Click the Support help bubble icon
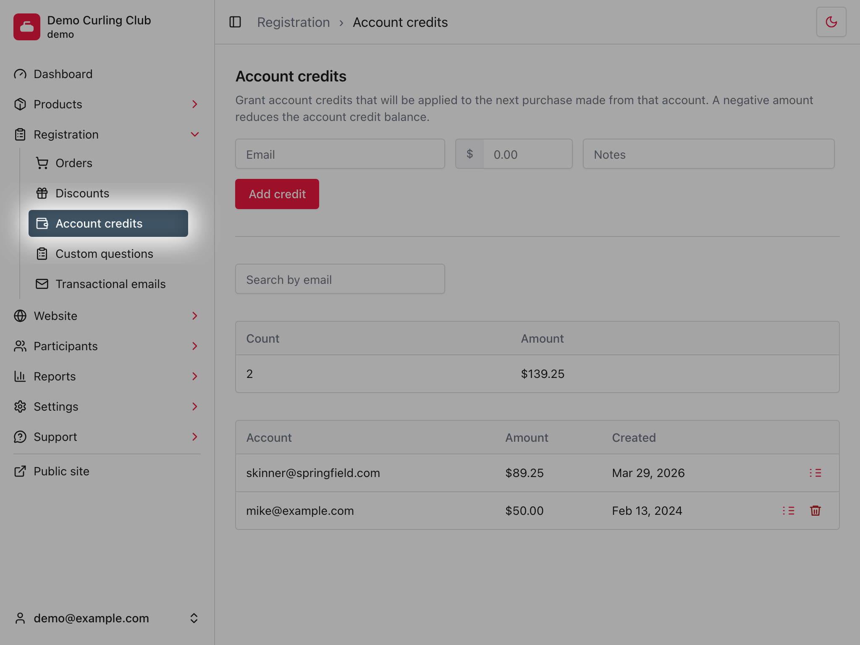Viewport: 860px width, 645px height. pos(20,437)
